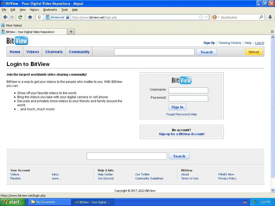Click the Sign In button

(177, 107)
